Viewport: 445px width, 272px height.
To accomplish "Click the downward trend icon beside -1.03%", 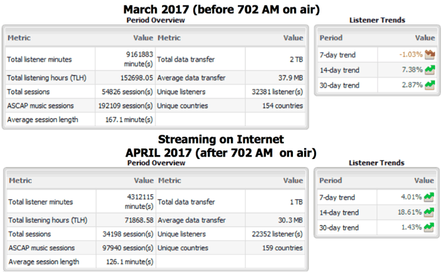I will click(x=429, y=55).
